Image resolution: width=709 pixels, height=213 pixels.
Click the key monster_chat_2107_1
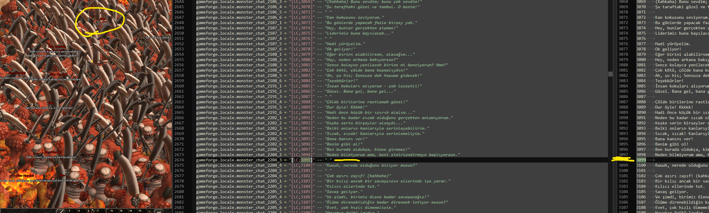click(x=239, y=23)
